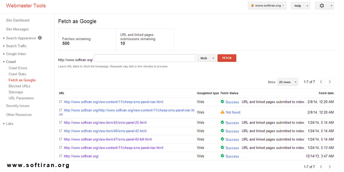
Task: Open Crawl Errors page
Action: 18,68
